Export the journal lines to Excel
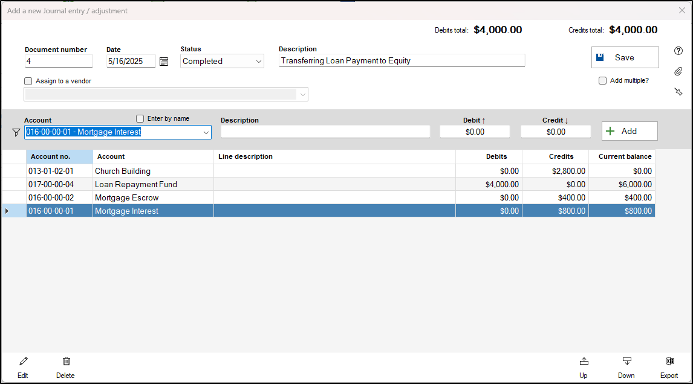 [669, 366]
